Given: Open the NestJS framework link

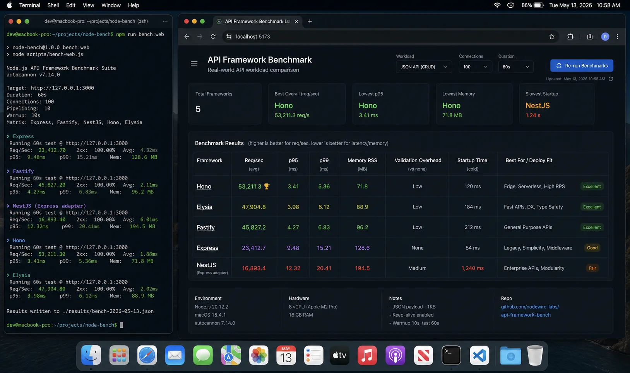Looking at the screenshot, I should [x=206, y=265].
